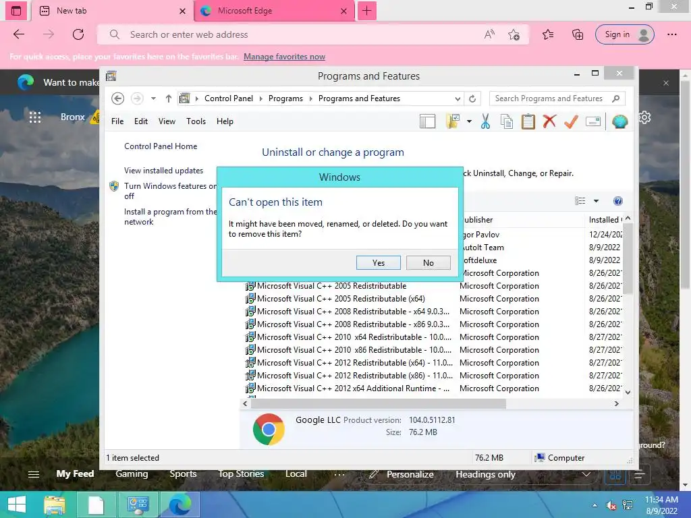The height and width of the screenshot is (518, 691).
Task: Open Turn Windows features on or off
Action: click(170, 191)
